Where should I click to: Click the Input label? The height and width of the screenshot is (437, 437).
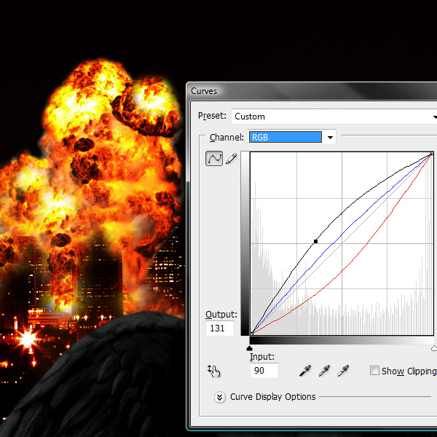pyautogui.click(x=262, y=357)
